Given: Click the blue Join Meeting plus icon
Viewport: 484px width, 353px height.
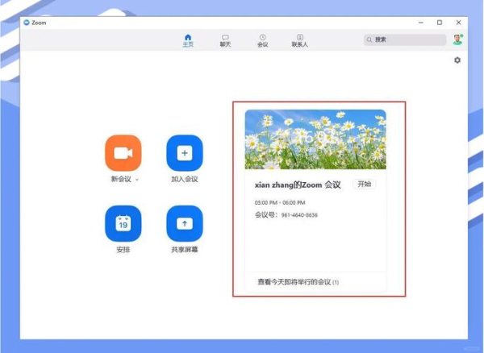Looking at the screenshot, I should [x=185, y=153].
